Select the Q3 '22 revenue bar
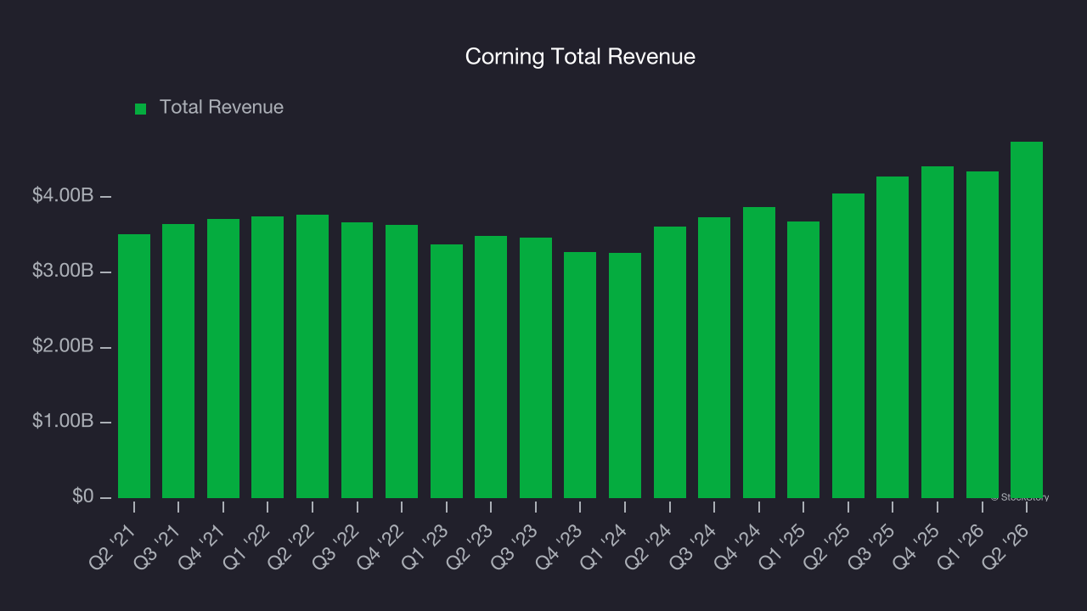The width and height of the screenshot is (1087, 611). click(358, 360)
